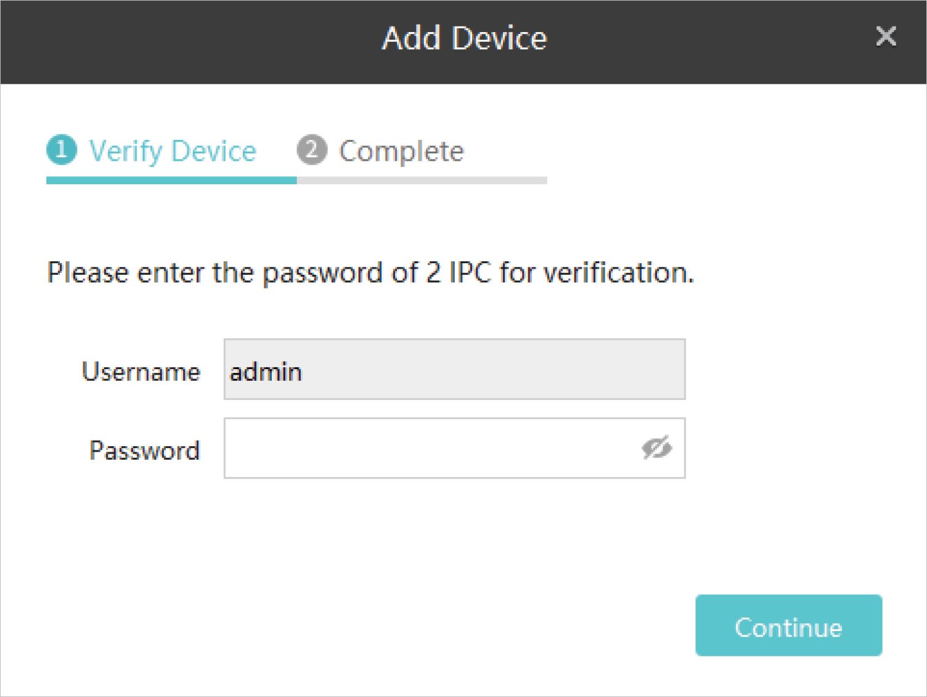Screen dimensions: 927x697
Task: Click the digit "2" before IPC
Action: (433, 272)
